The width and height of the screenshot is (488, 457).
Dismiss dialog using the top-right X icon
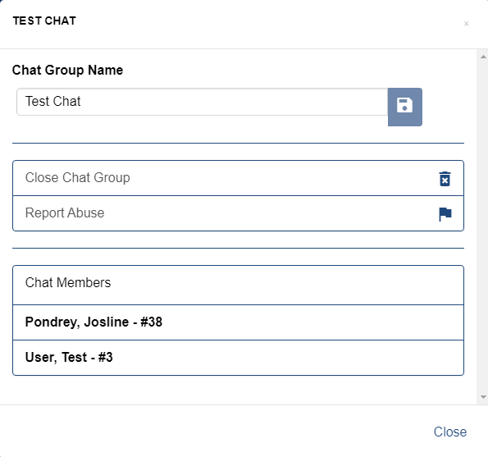[x=466, y=24]
